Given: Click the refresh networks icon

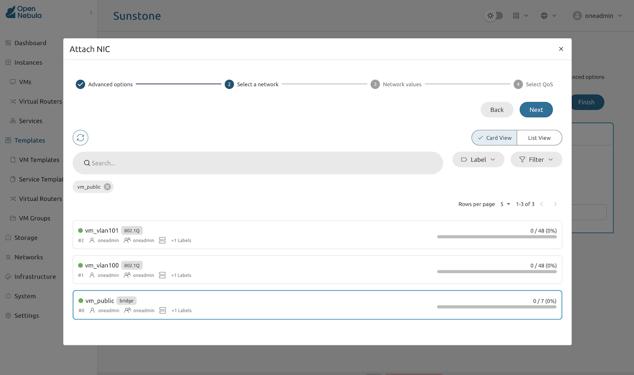Looking at the screenshot, I should 81,138.
